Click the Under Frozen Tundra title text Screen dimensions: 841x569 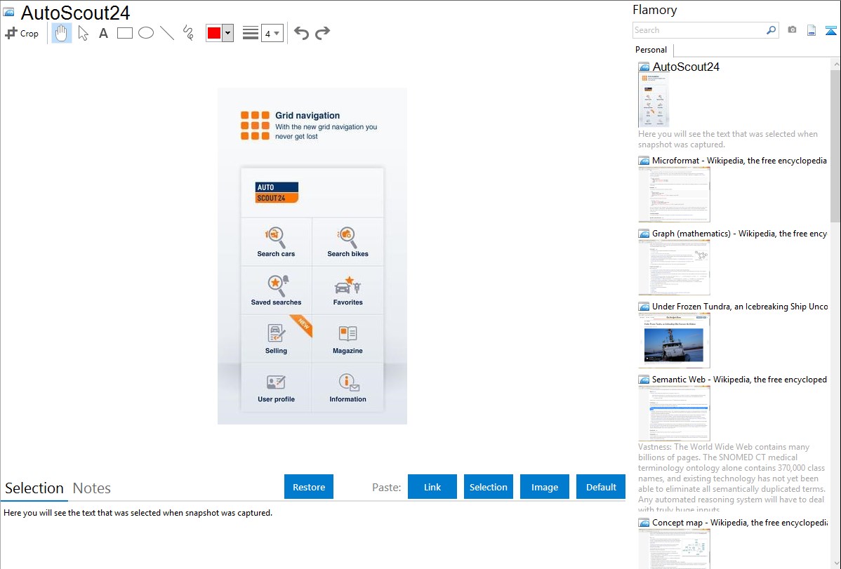740,306
